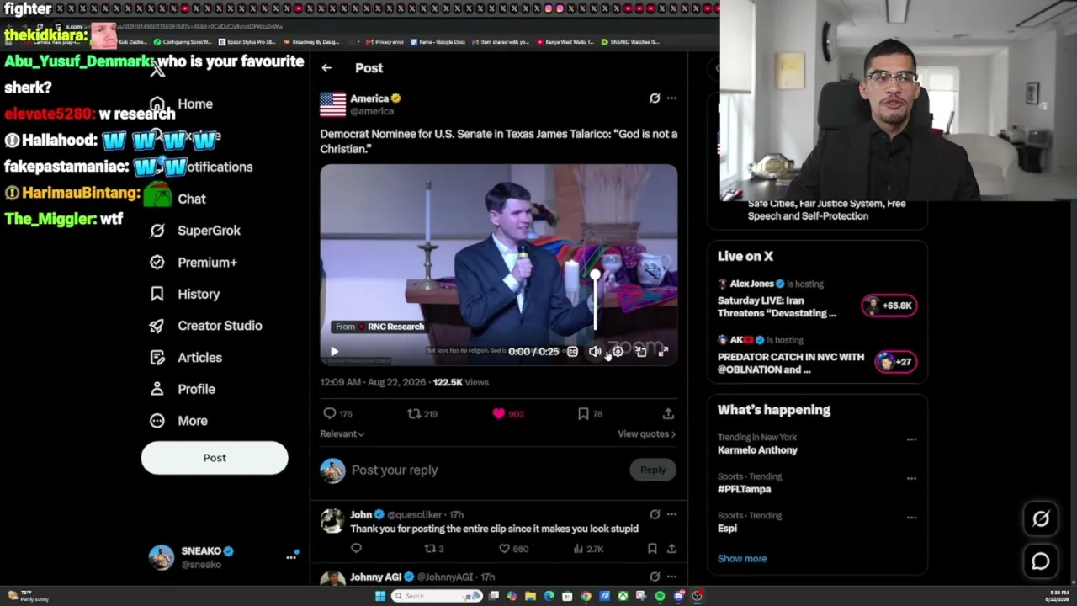Open History in the sidebar
The height and width of the screenshot is (606, 1077).
(x=184, y=294)
